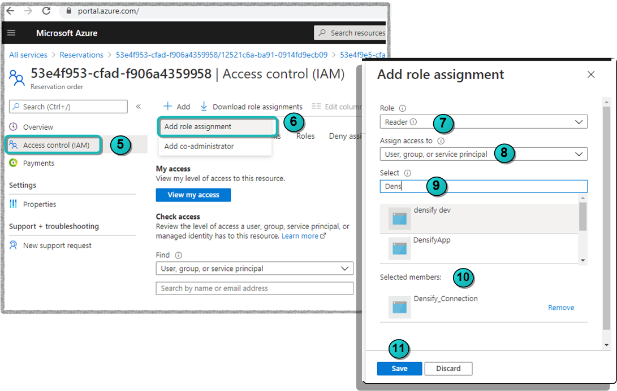The height and width of the screenshot is (391, 617).
Task: Close the Add role assignment panel
Action: tap(591, 74)
